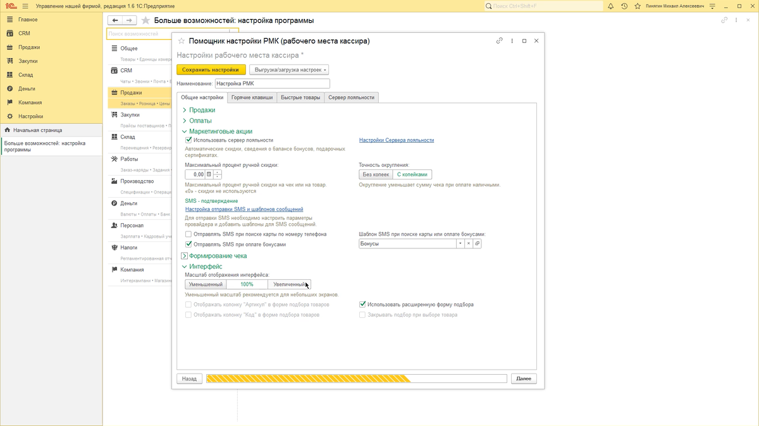Enable SMS при поиске карты по номеру телефона
This screenshot has height=426, width=759.
(x=188, y=234)
